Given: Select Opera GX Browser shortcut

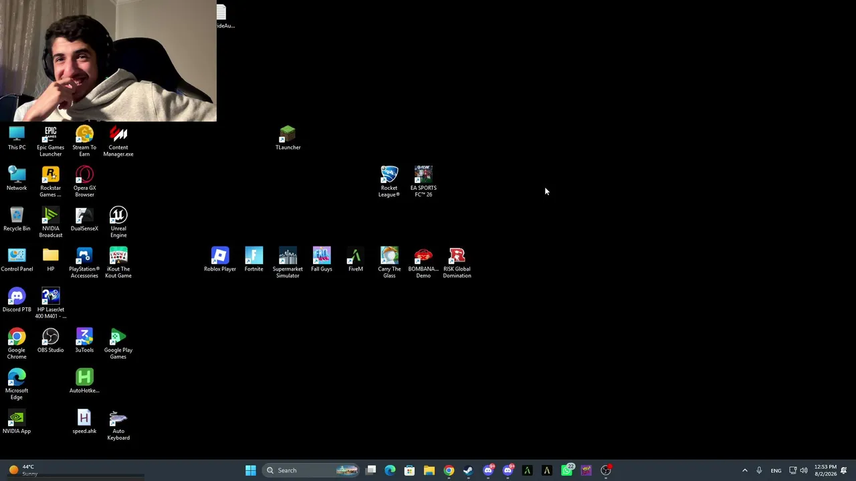Looking at the screenshot, I should 84,182.
